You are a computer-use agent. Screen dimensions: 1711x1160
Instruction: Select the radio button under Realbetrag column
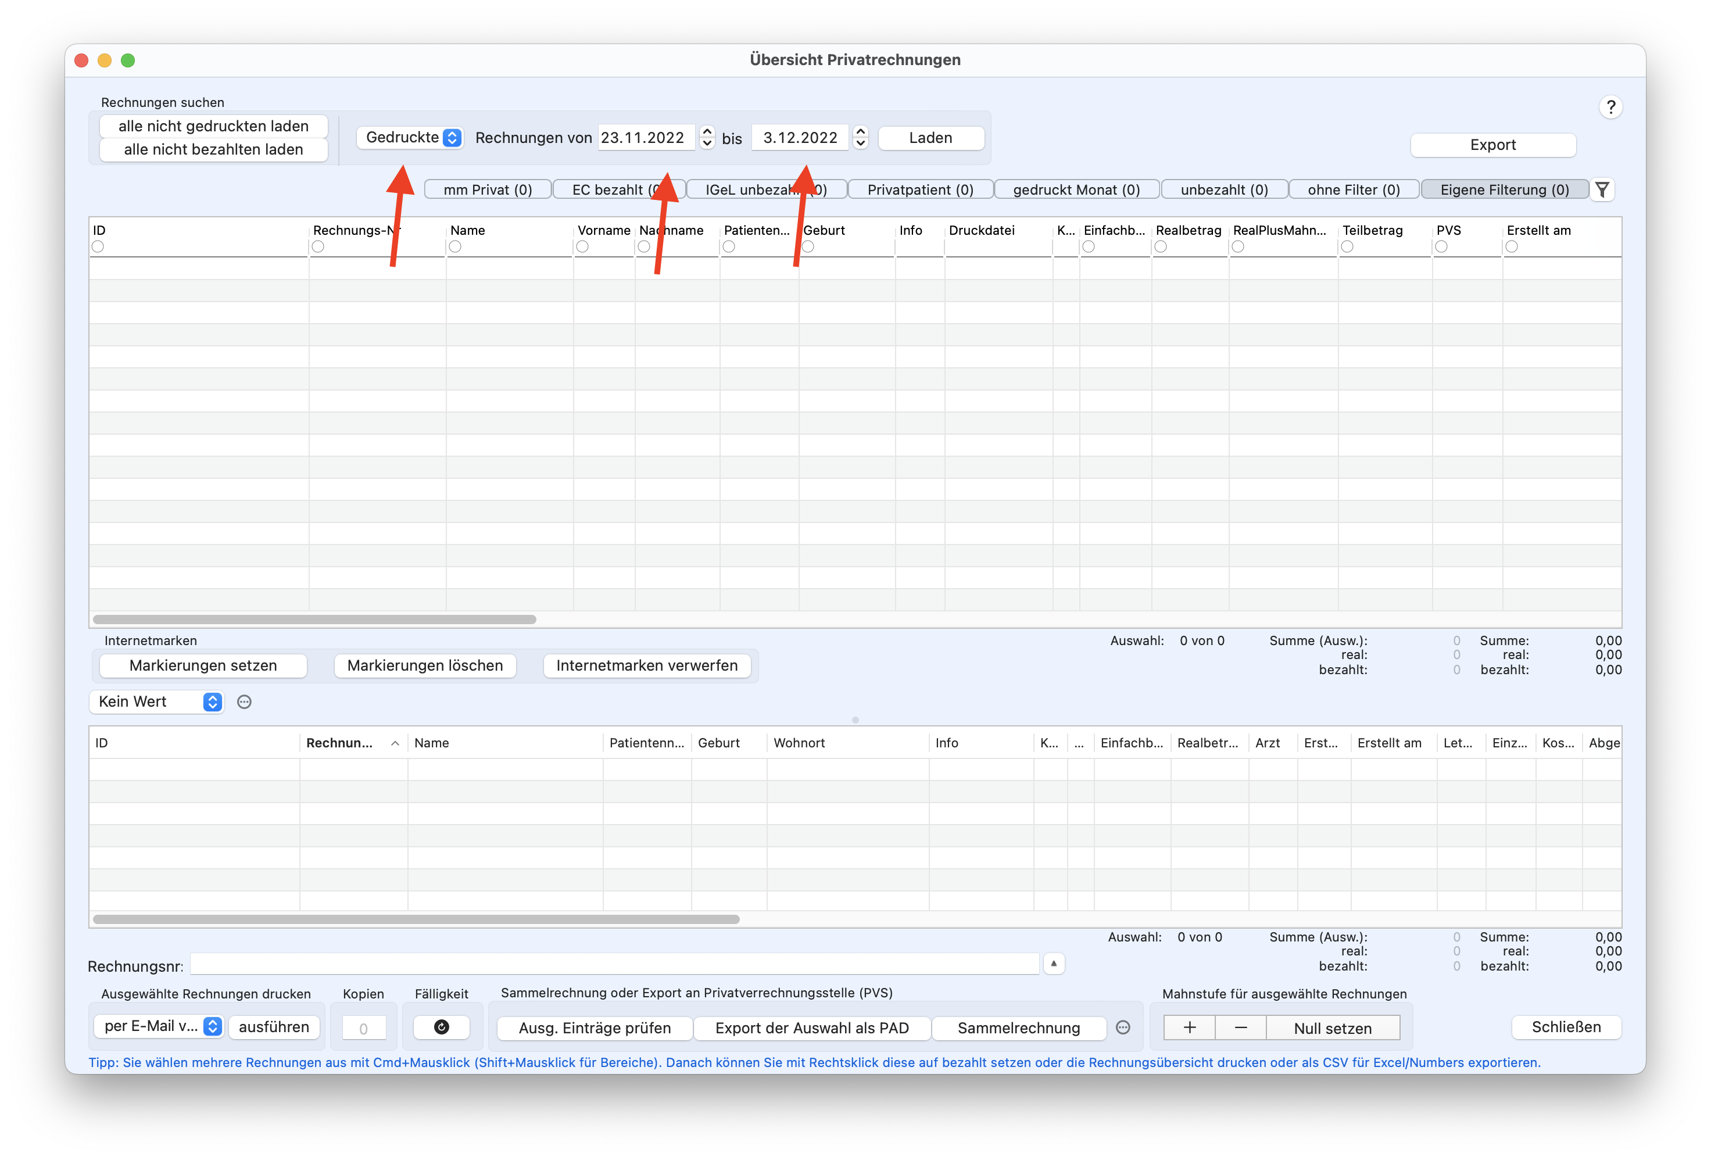pyautogui.click(x=1161, y=246)
